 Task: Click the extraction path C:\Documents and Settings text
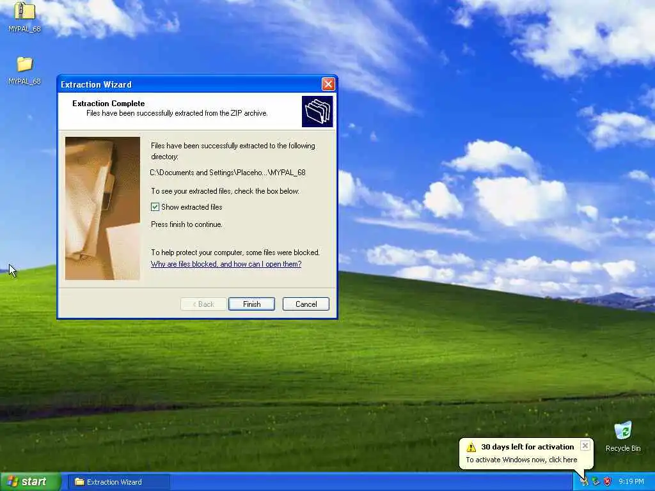pyautogui.click(x=228, y=173)
